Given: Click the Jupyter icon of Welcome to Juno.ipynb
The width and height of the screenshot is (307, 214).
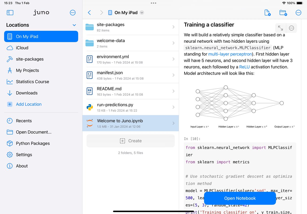Looking at the screenshot, I should tap(90, 123).
